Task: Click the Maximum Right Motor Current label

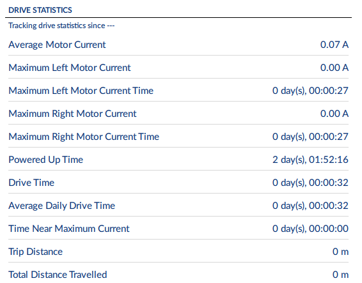Action: click(x=72, y=114)
